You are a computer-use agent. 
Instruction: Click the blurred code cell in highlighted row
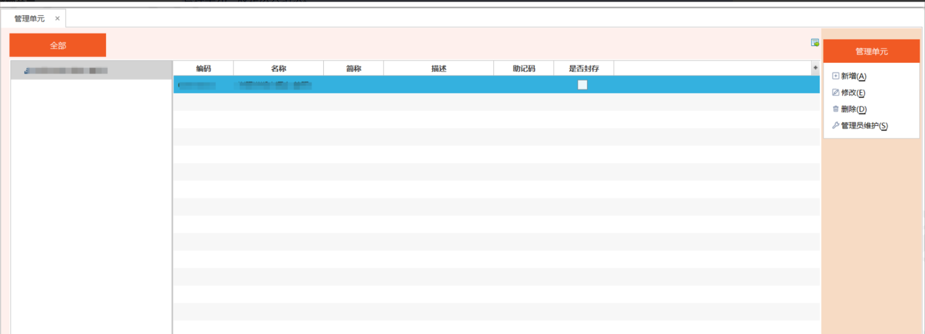(197, 85)
